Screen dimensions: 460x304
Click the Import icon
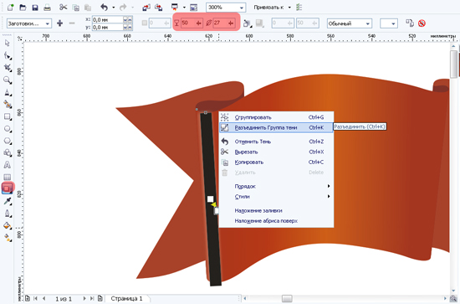146,8
